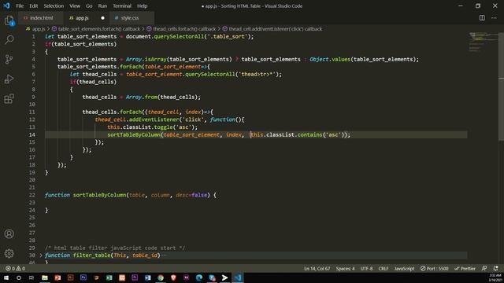
Task: Open the Go menu
Action: (x=89, y=6)
